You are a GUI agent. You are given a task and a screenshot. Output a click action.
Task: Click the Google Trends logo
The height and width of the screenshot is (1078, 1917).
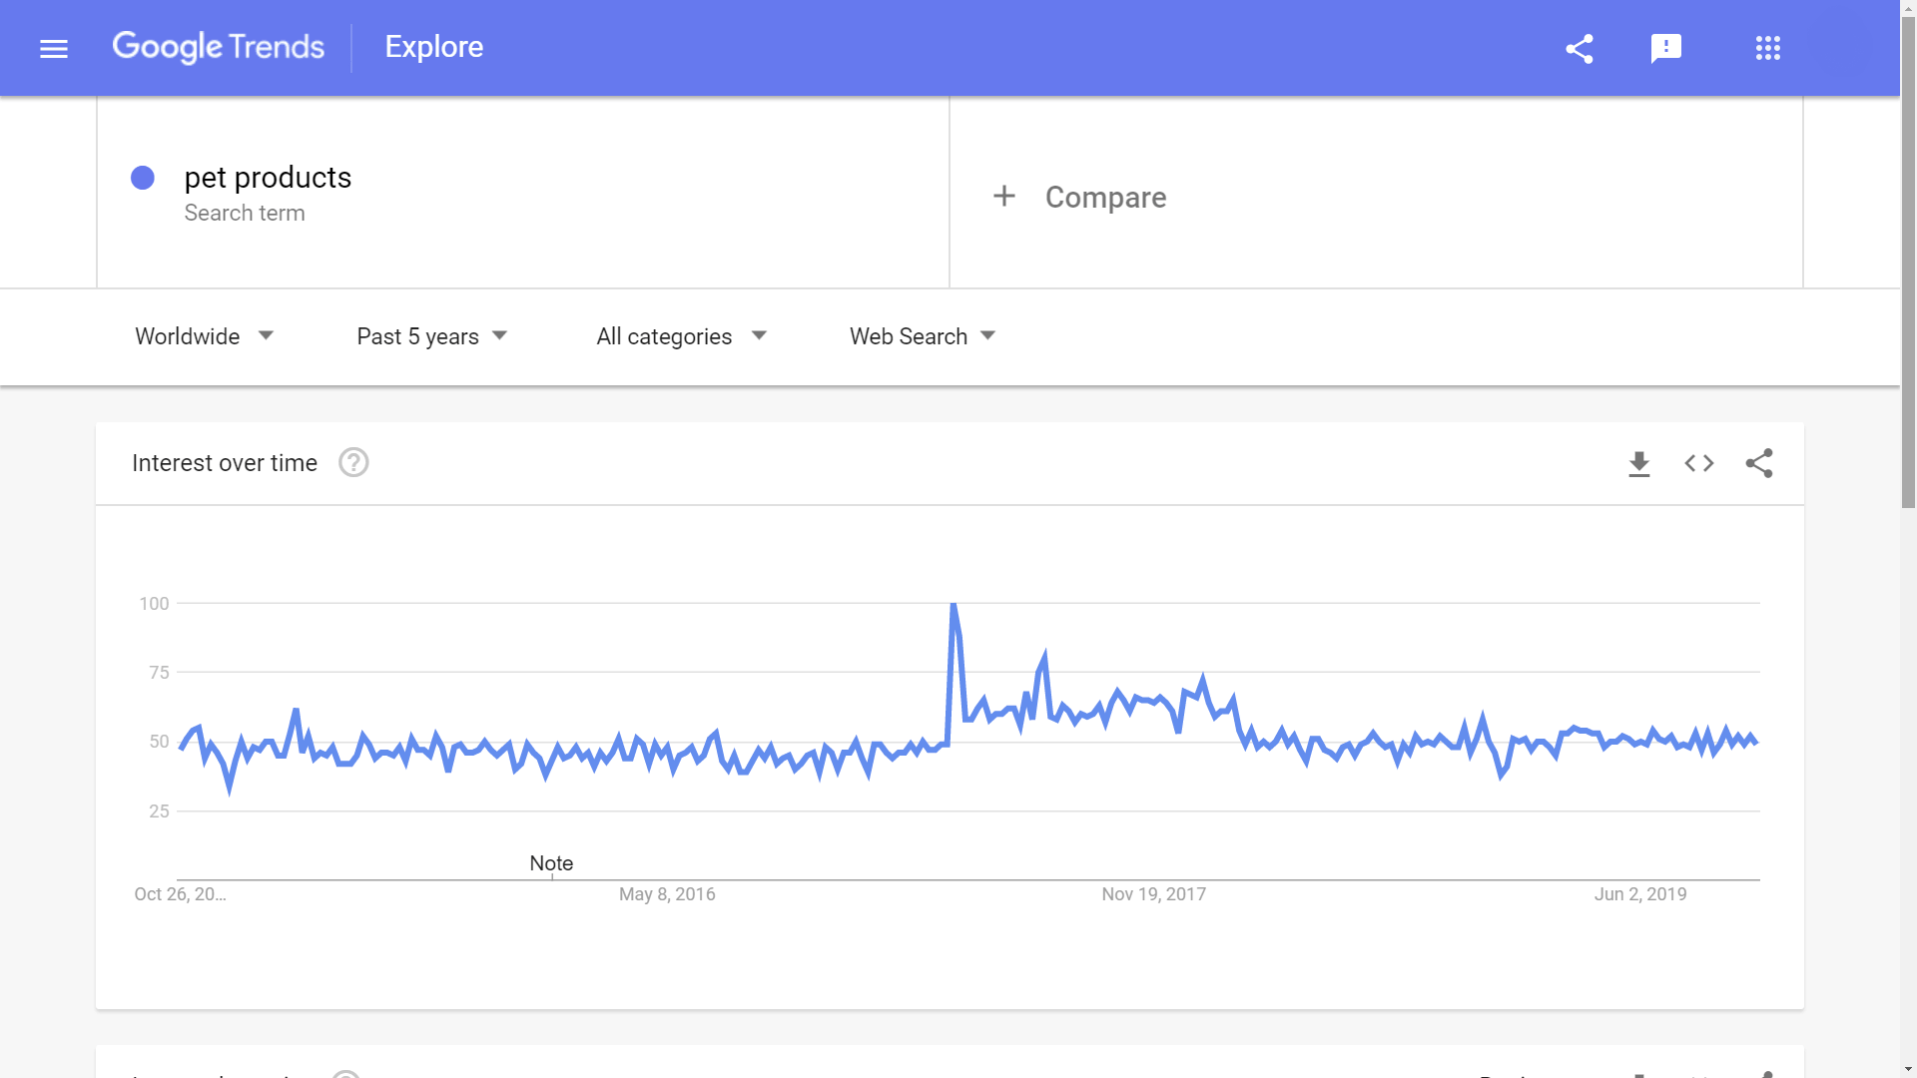click(x=218, y=47)
